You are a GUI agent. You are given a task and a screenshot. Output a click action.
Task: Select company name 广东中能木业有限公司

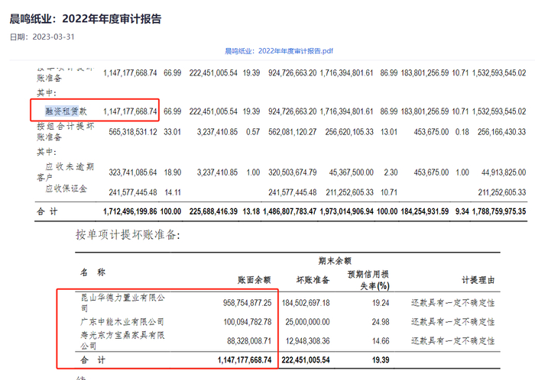[x=122, y=322]
